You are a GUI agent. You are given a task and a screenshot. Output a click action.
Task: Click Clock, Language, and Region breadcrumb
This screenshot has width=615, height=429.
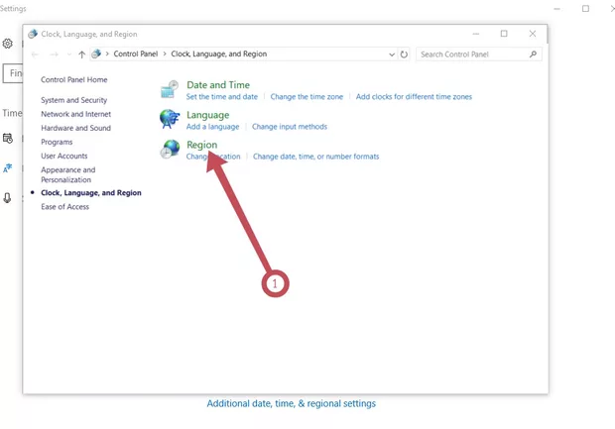(219, 54)
